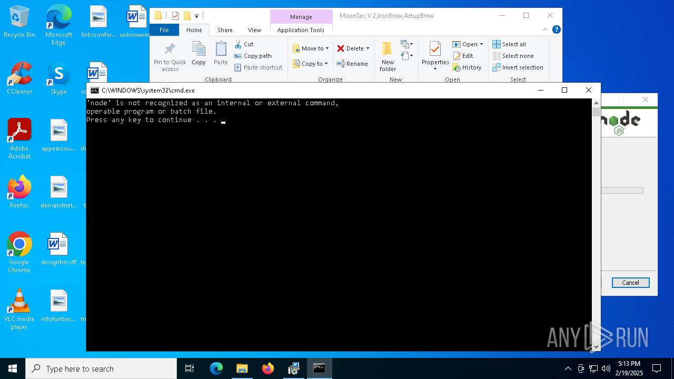Switch to the Share ribbon tab

tap(225, 30)
